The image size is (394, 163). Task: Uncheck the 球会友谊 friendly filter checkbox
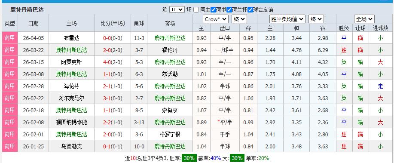point(250,10)
